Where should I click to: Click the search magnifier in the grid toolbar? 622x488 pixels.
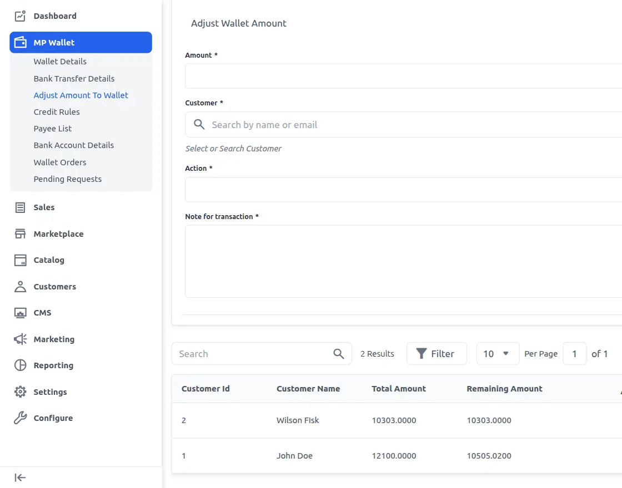tap(338, 353)
